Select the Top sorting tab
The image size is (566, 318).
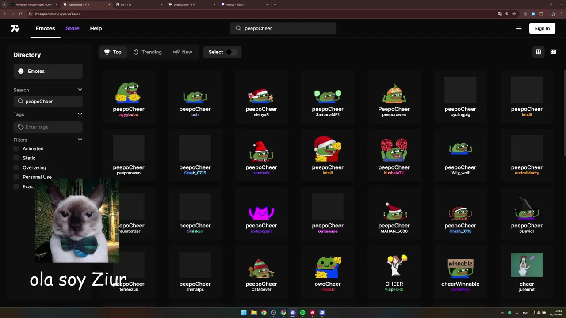point(113,52)
